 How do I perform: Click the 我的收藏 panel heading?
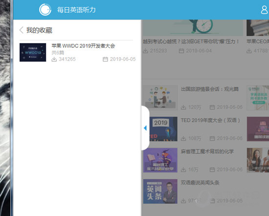39,30
